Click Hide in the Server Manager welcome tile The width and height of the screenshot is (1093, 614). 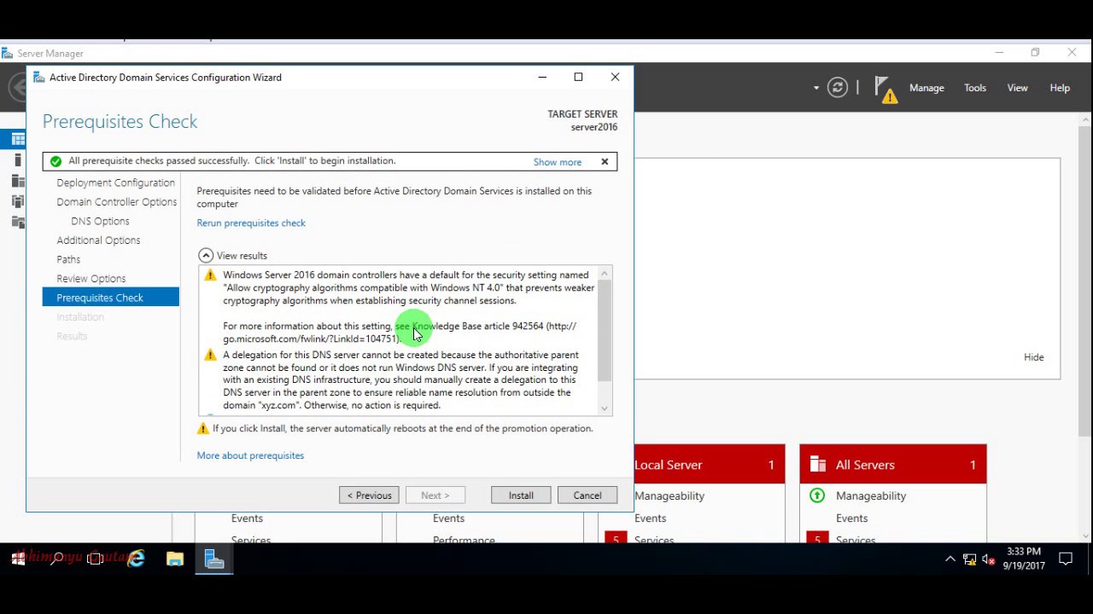click(1033, 357)
